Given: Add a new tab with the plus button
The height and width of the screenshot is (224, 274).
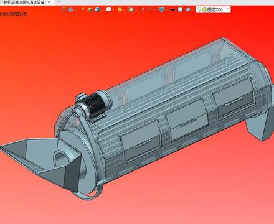Looking at the screenshot, I should (x=59, y=2).
